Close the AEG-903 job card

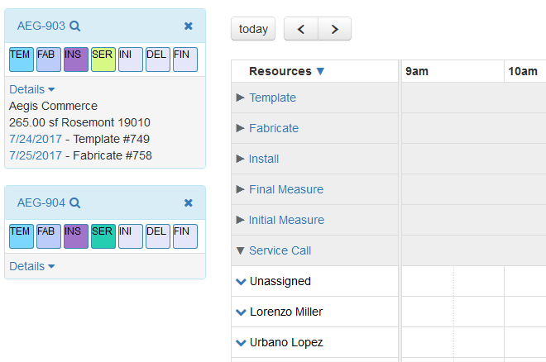(x=189, y=26)
